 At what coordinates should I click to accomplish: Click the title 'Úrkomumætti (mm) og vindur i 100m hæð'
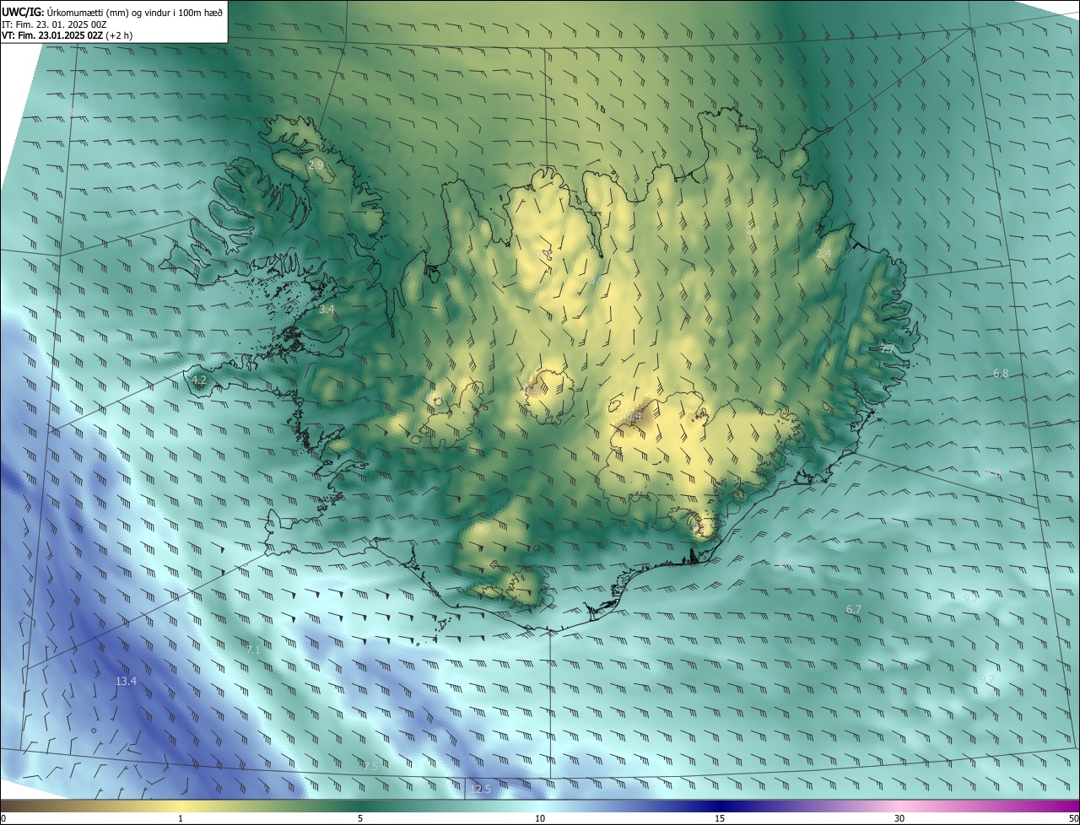click(136, 12)
